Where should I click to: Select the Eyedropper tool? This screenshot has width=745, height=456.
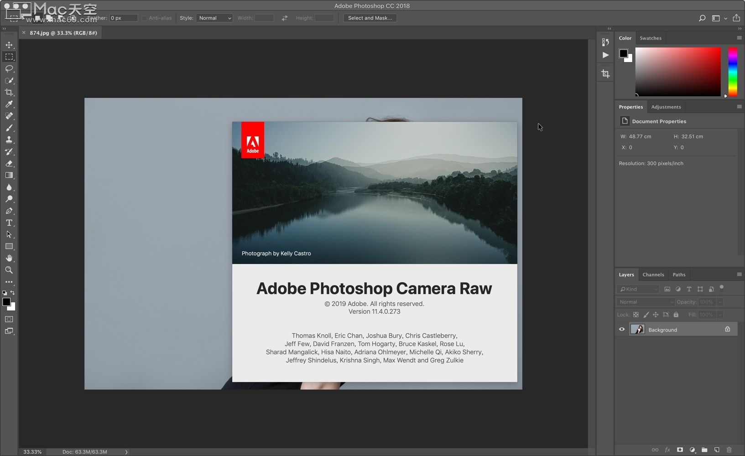(x=9, y=104)
